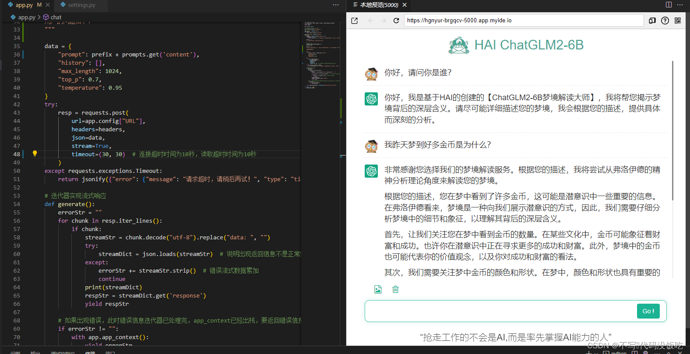Viewport: 690px width, 354px height.
Task: Place cursor on errorStr = "" line
Action: point(80,212)
